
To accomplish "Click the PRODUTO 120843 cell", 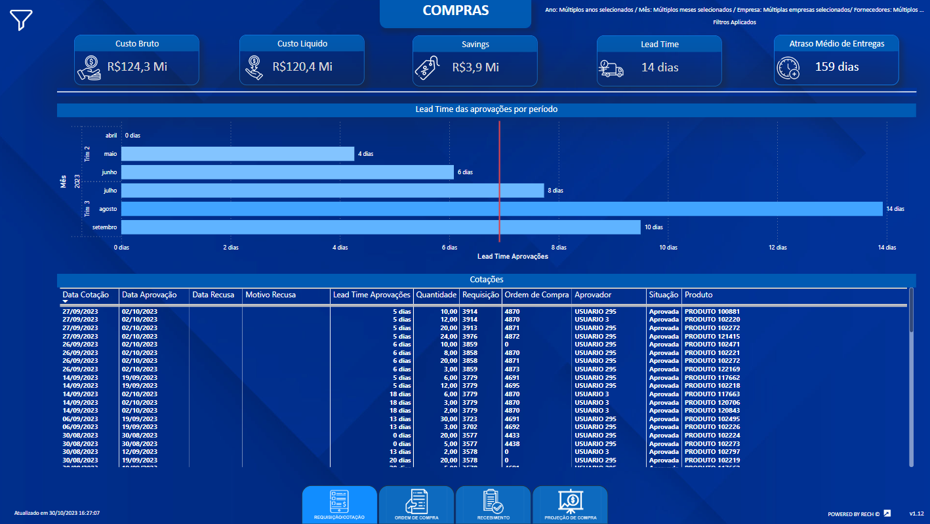I will coord(712,411).
